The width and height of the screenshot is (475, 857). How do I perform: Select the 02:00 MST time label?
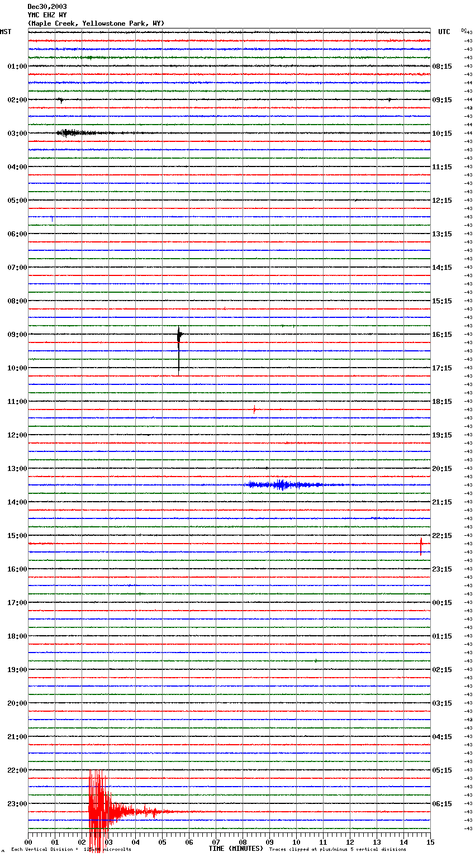[17, 100]
